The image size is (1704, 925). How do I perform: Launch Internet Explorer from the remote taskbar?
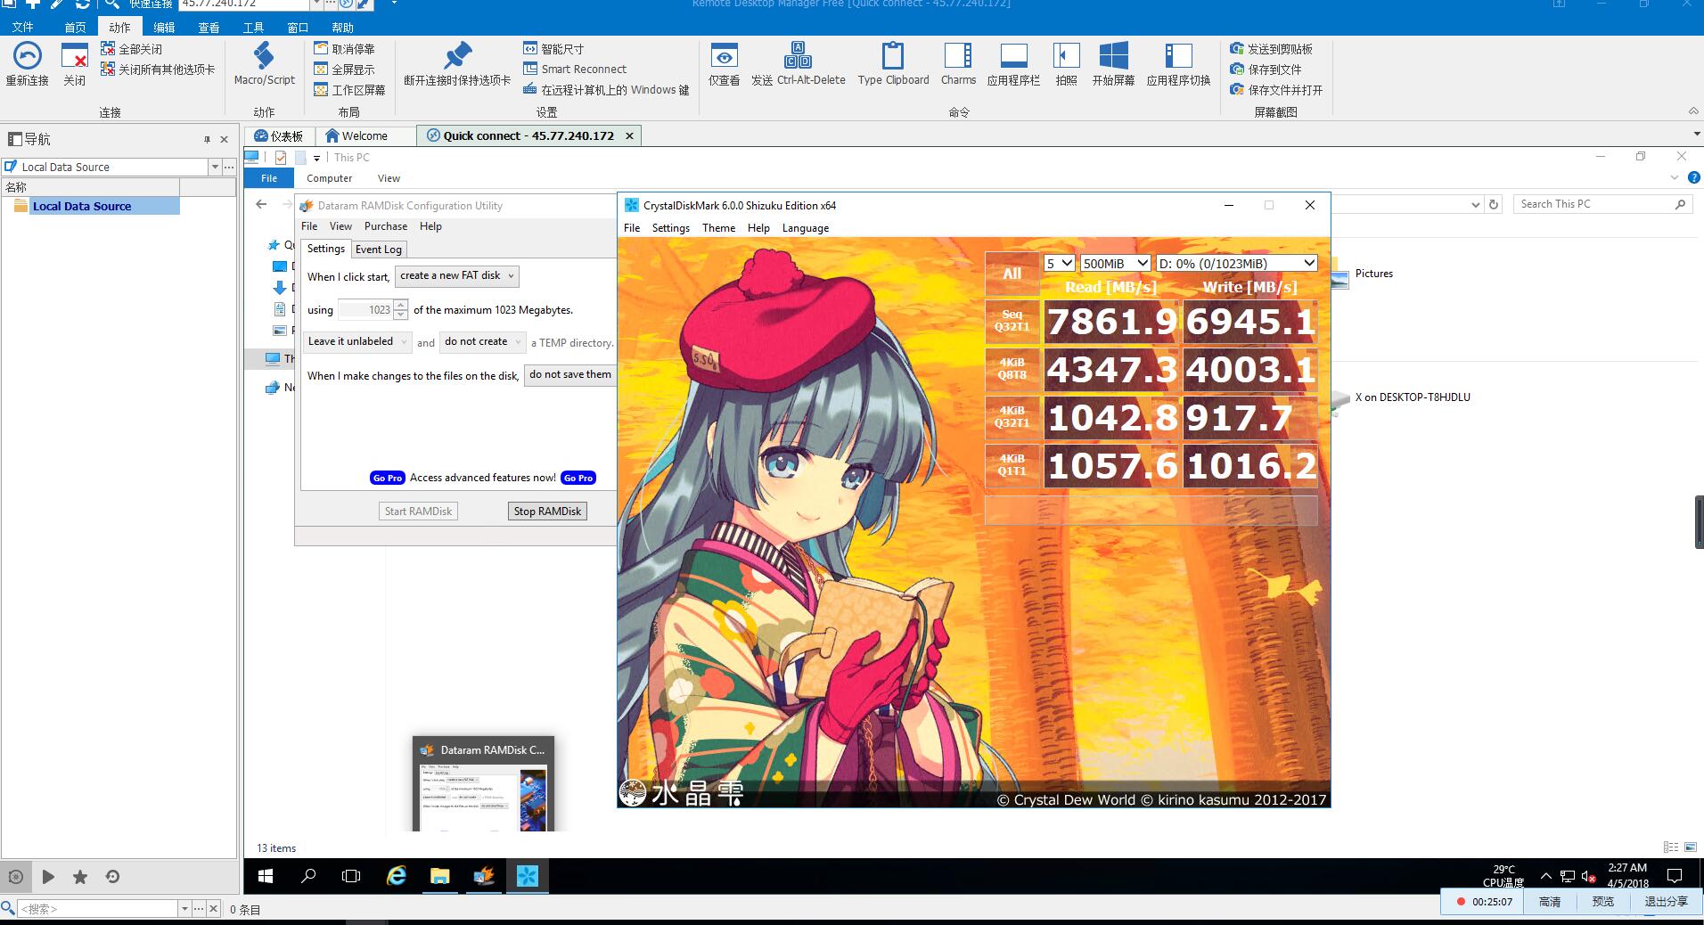tap(396, 877)
